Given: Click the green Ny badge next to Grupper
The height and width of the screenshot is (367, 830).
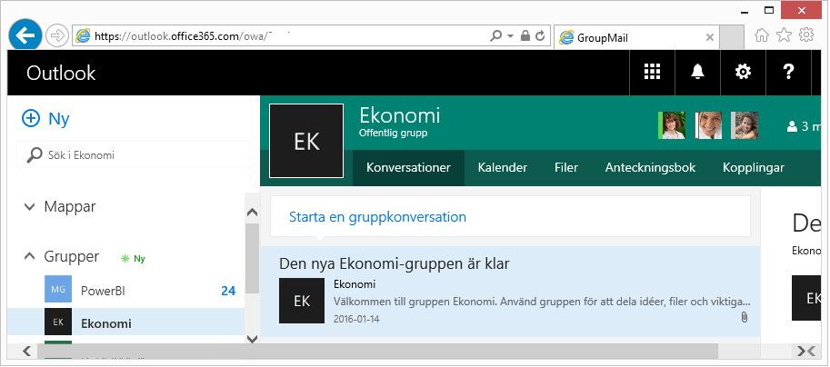Looking at the screenshot, I should 133,259.
